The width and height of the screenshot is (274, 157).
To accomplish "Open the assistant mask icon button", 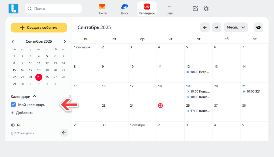I will coord(258,27).
